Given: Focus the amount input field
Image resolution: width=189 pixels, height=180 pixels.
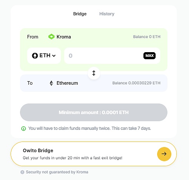Looking at the screenshot, I should (x=103, y=56).
